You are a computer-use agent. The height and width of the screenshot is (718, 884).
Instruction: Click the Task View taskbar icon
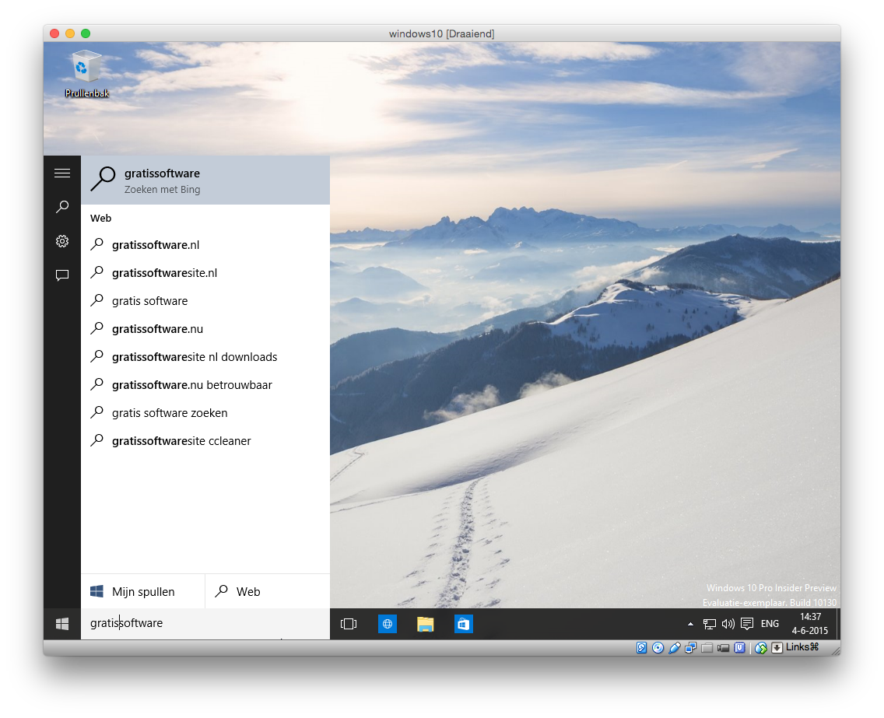click(349, 623)
